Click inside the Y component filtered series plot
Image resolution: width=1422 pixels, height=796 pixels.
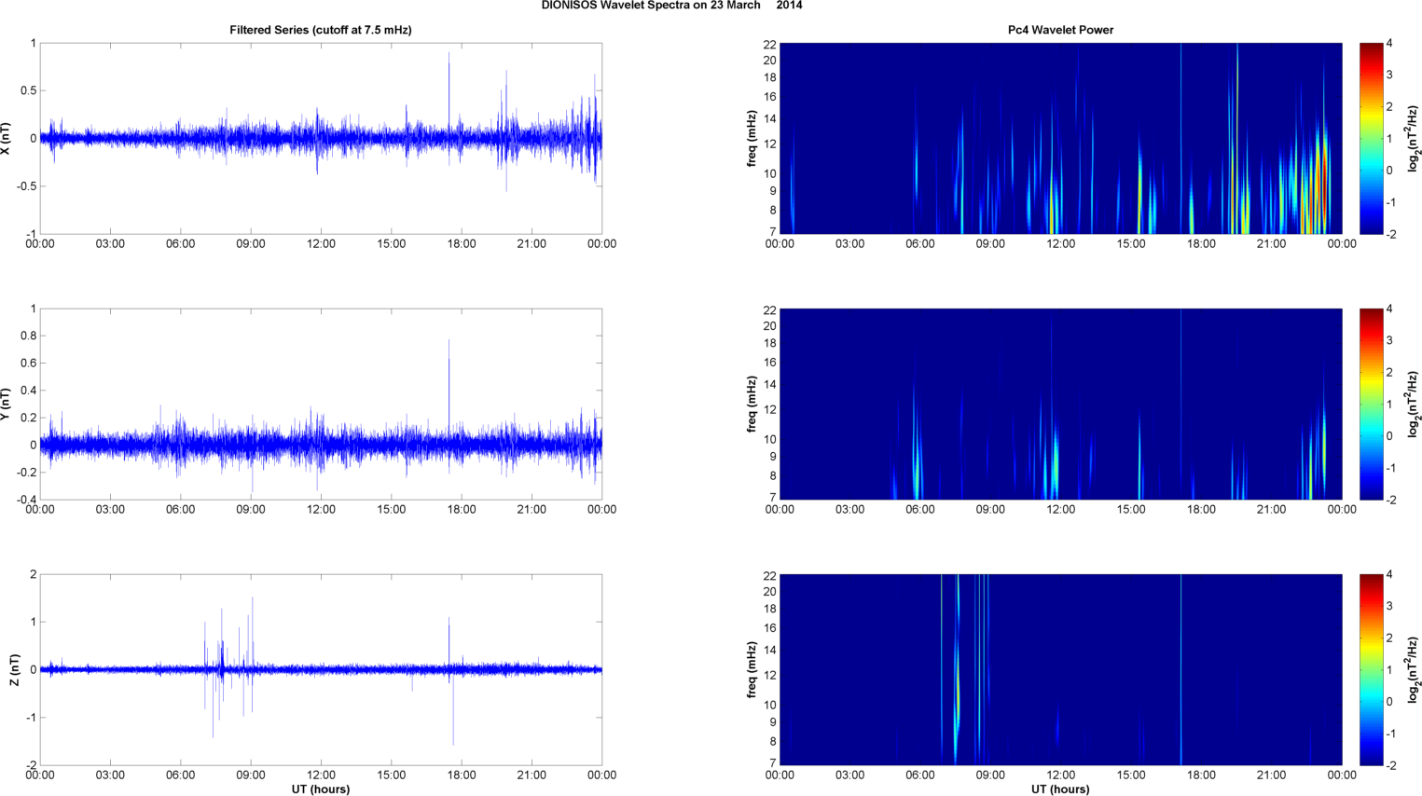tap(321, 404)
